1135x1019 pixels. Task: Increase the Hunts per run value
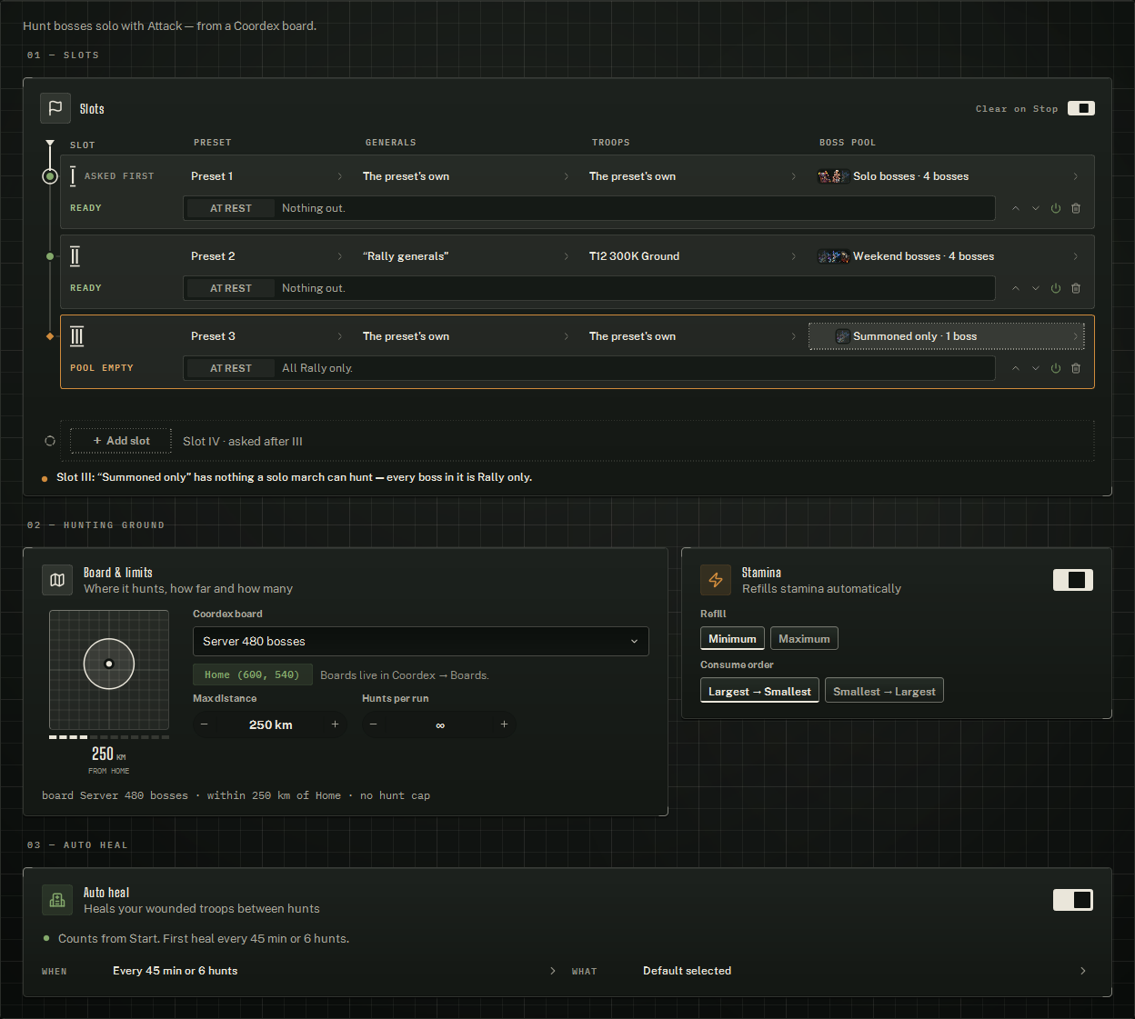point(505,724)
